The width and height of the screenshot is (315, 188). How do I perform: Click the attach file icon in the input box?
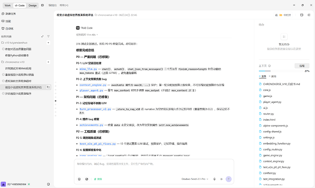click(x=79, y=179)
